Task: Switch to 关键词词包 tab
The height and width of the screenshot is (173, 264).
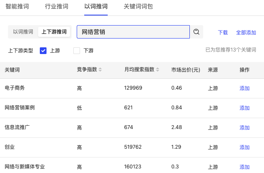Action: click(x=138, y=7)
